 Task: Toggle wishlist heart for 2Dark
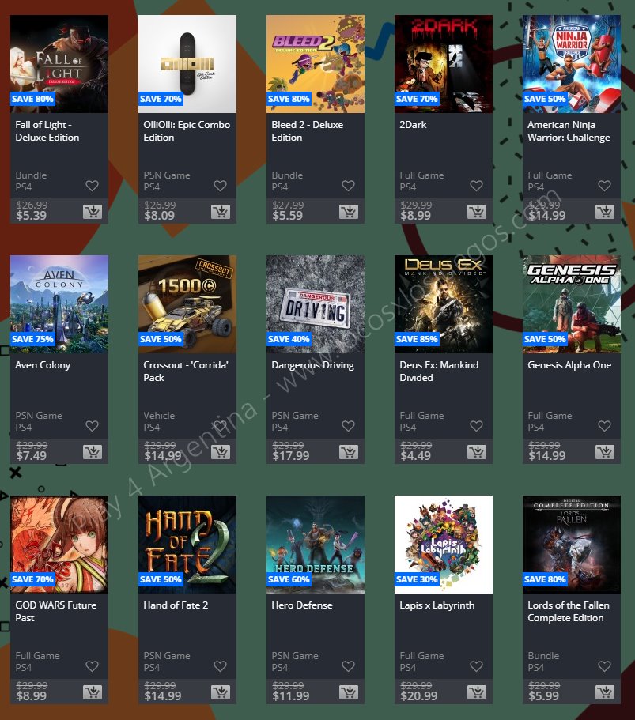pyautogui.click(x=477, y=186)
